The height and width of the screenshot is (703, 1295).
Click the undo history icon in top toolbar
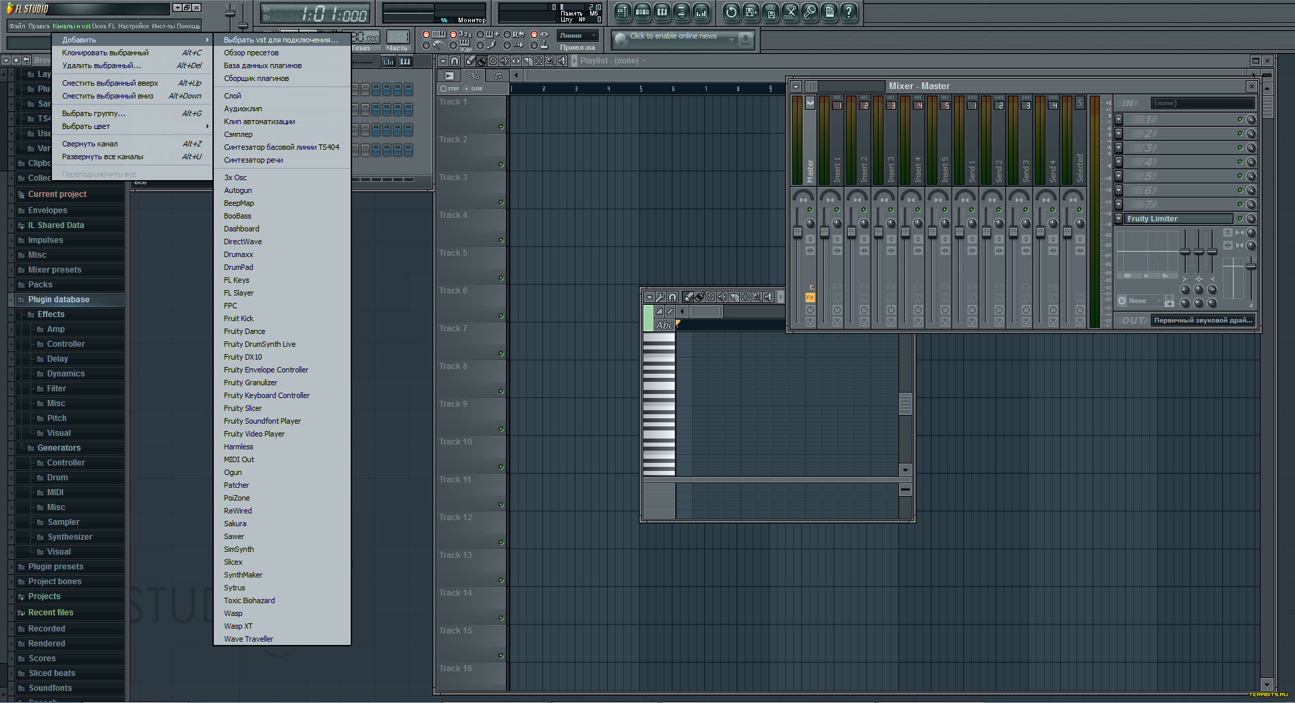[x=731, y=12]
